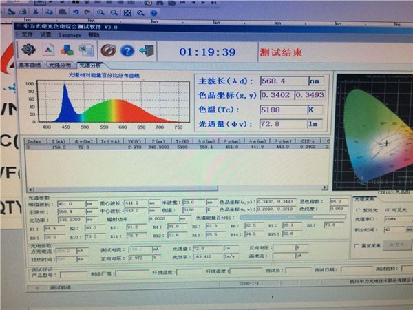Open the gear settings icon in main toolbar
413x310 pixels.
pos(28,50)
